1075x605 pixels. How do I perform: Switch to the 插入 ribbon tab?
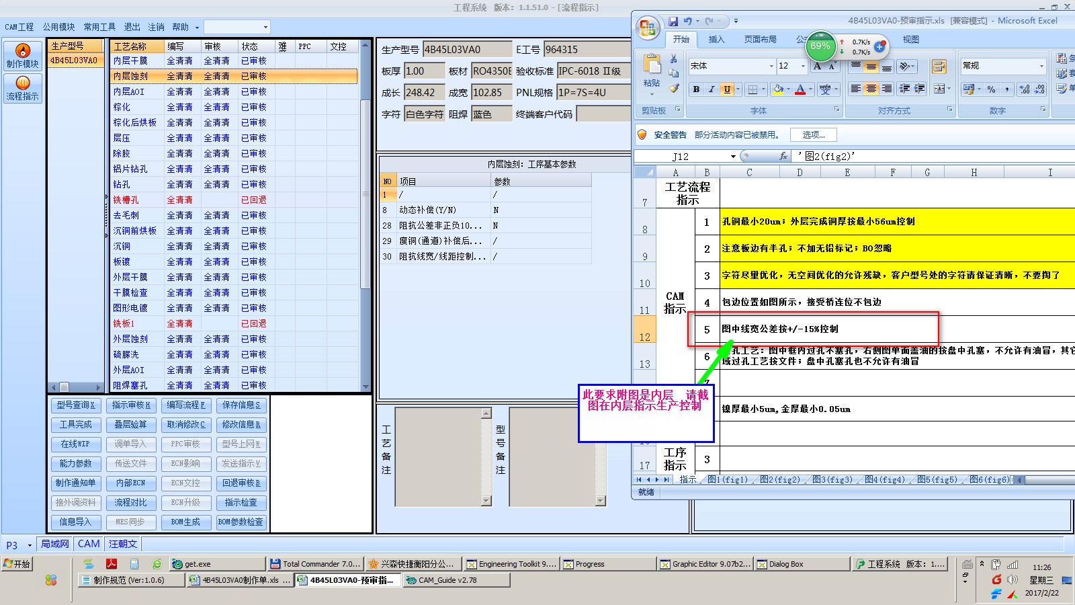[x=716, y=40]
